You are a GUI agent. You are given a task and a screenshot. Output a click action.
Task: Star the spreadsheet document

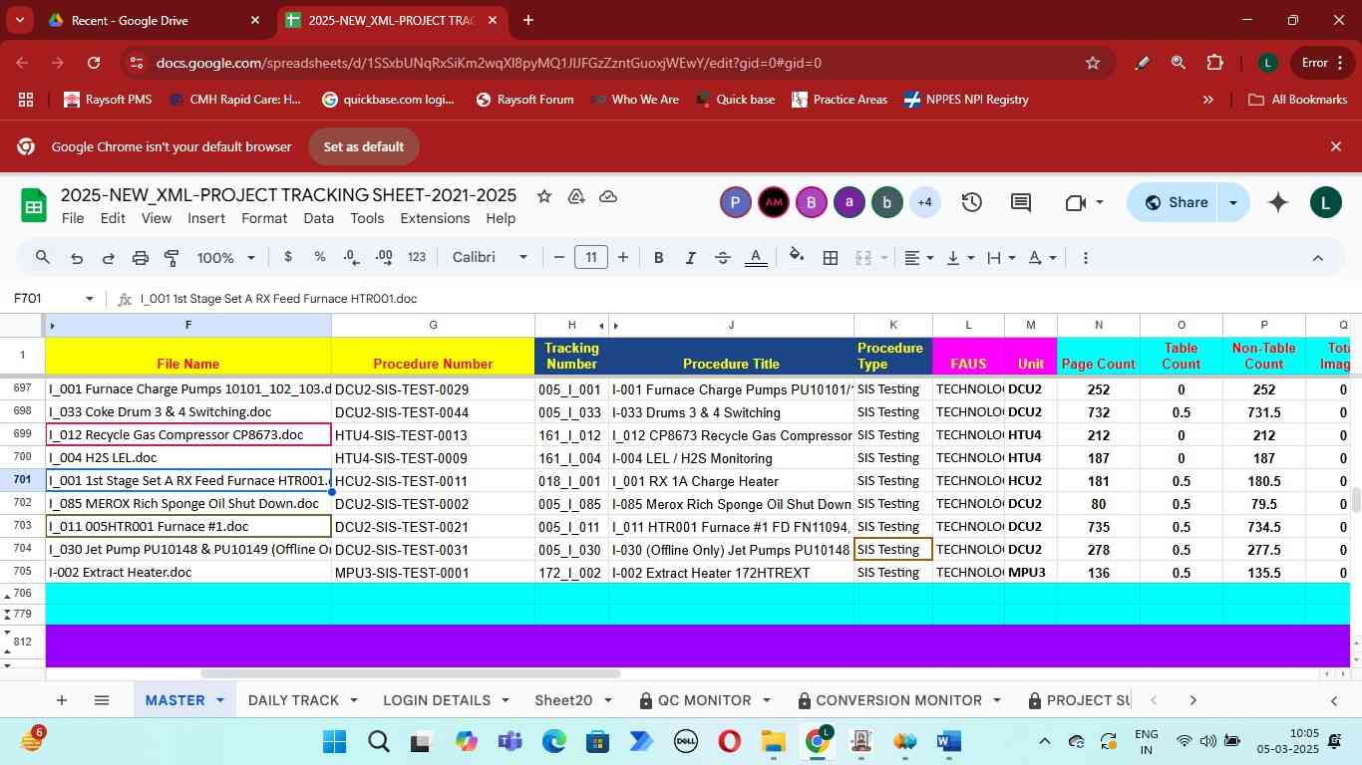click(544, 196)
